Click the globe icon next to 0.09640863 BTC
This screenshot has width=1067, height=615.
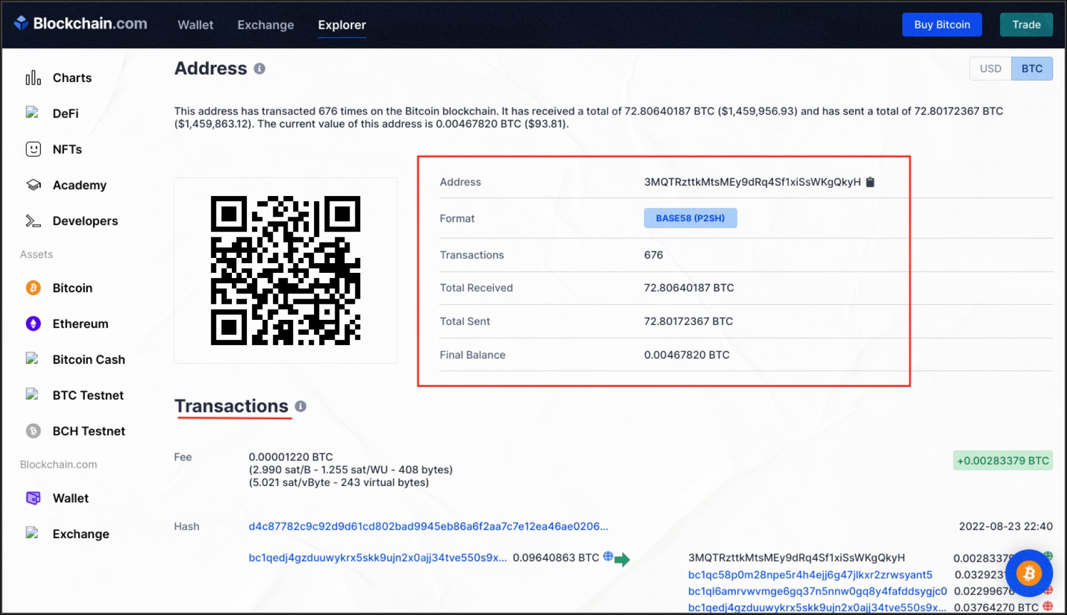(x=608, y=556)
